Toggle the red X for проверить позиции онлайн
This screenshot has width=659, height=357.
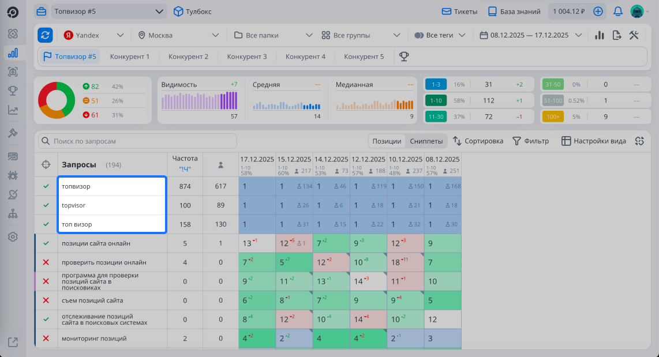[46, 262]
